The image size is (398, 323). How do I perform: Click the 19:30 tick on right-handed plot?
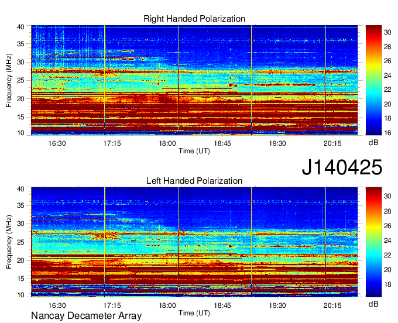(277, 143)
